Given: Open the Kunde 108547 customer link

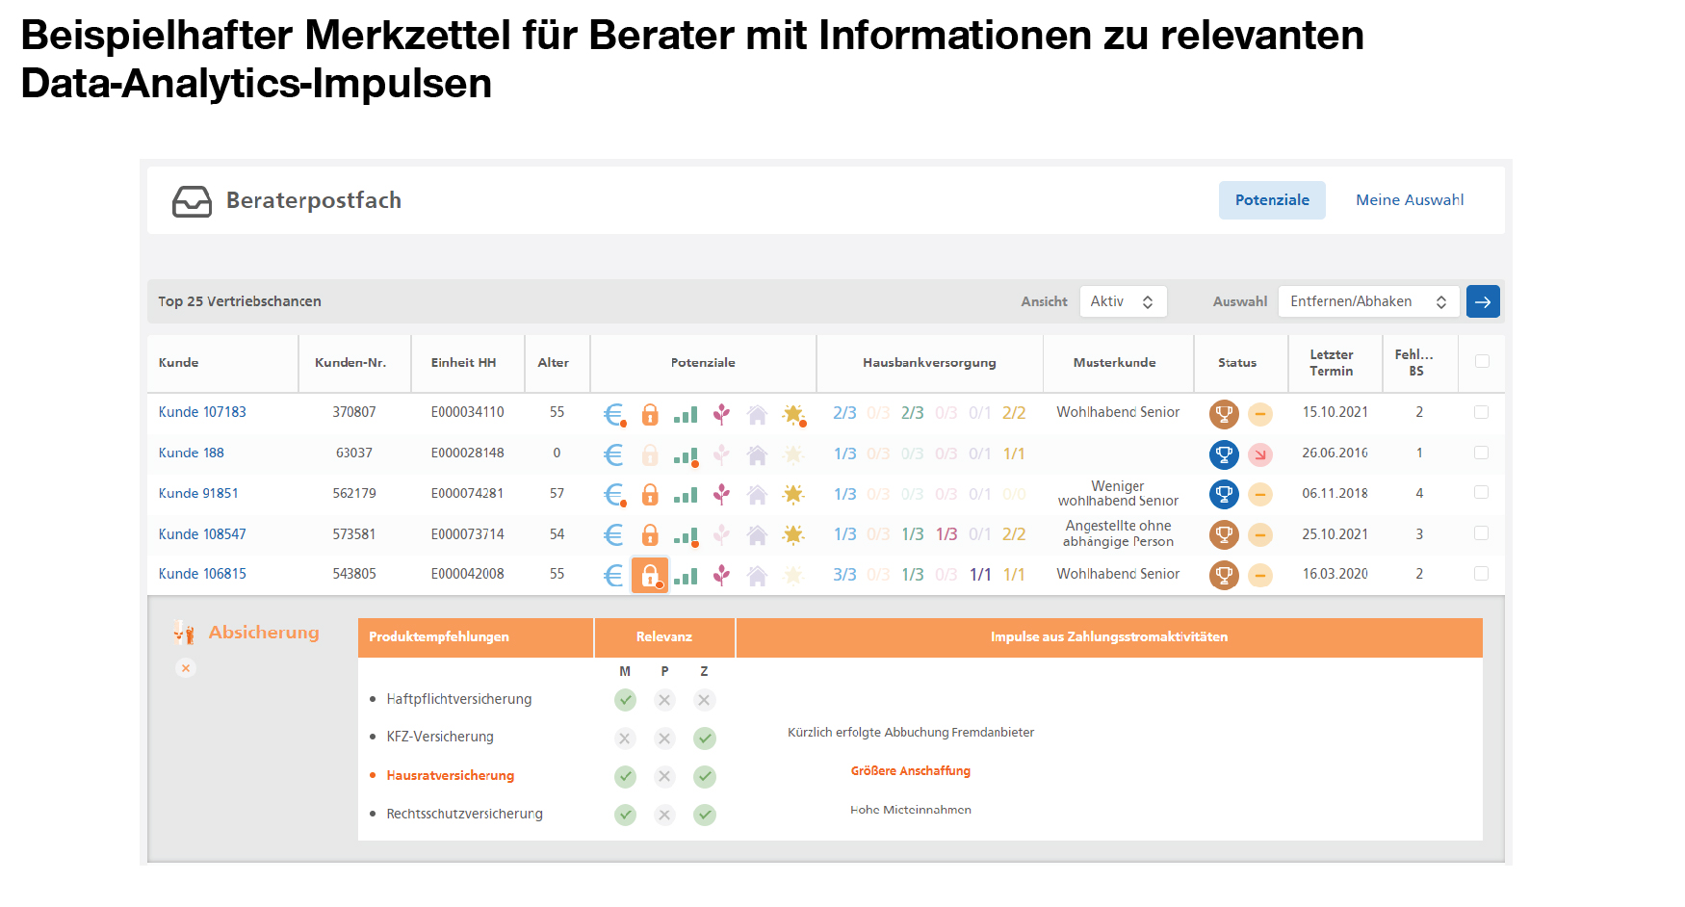Looking at the screenshot, I should coord(202,534).
